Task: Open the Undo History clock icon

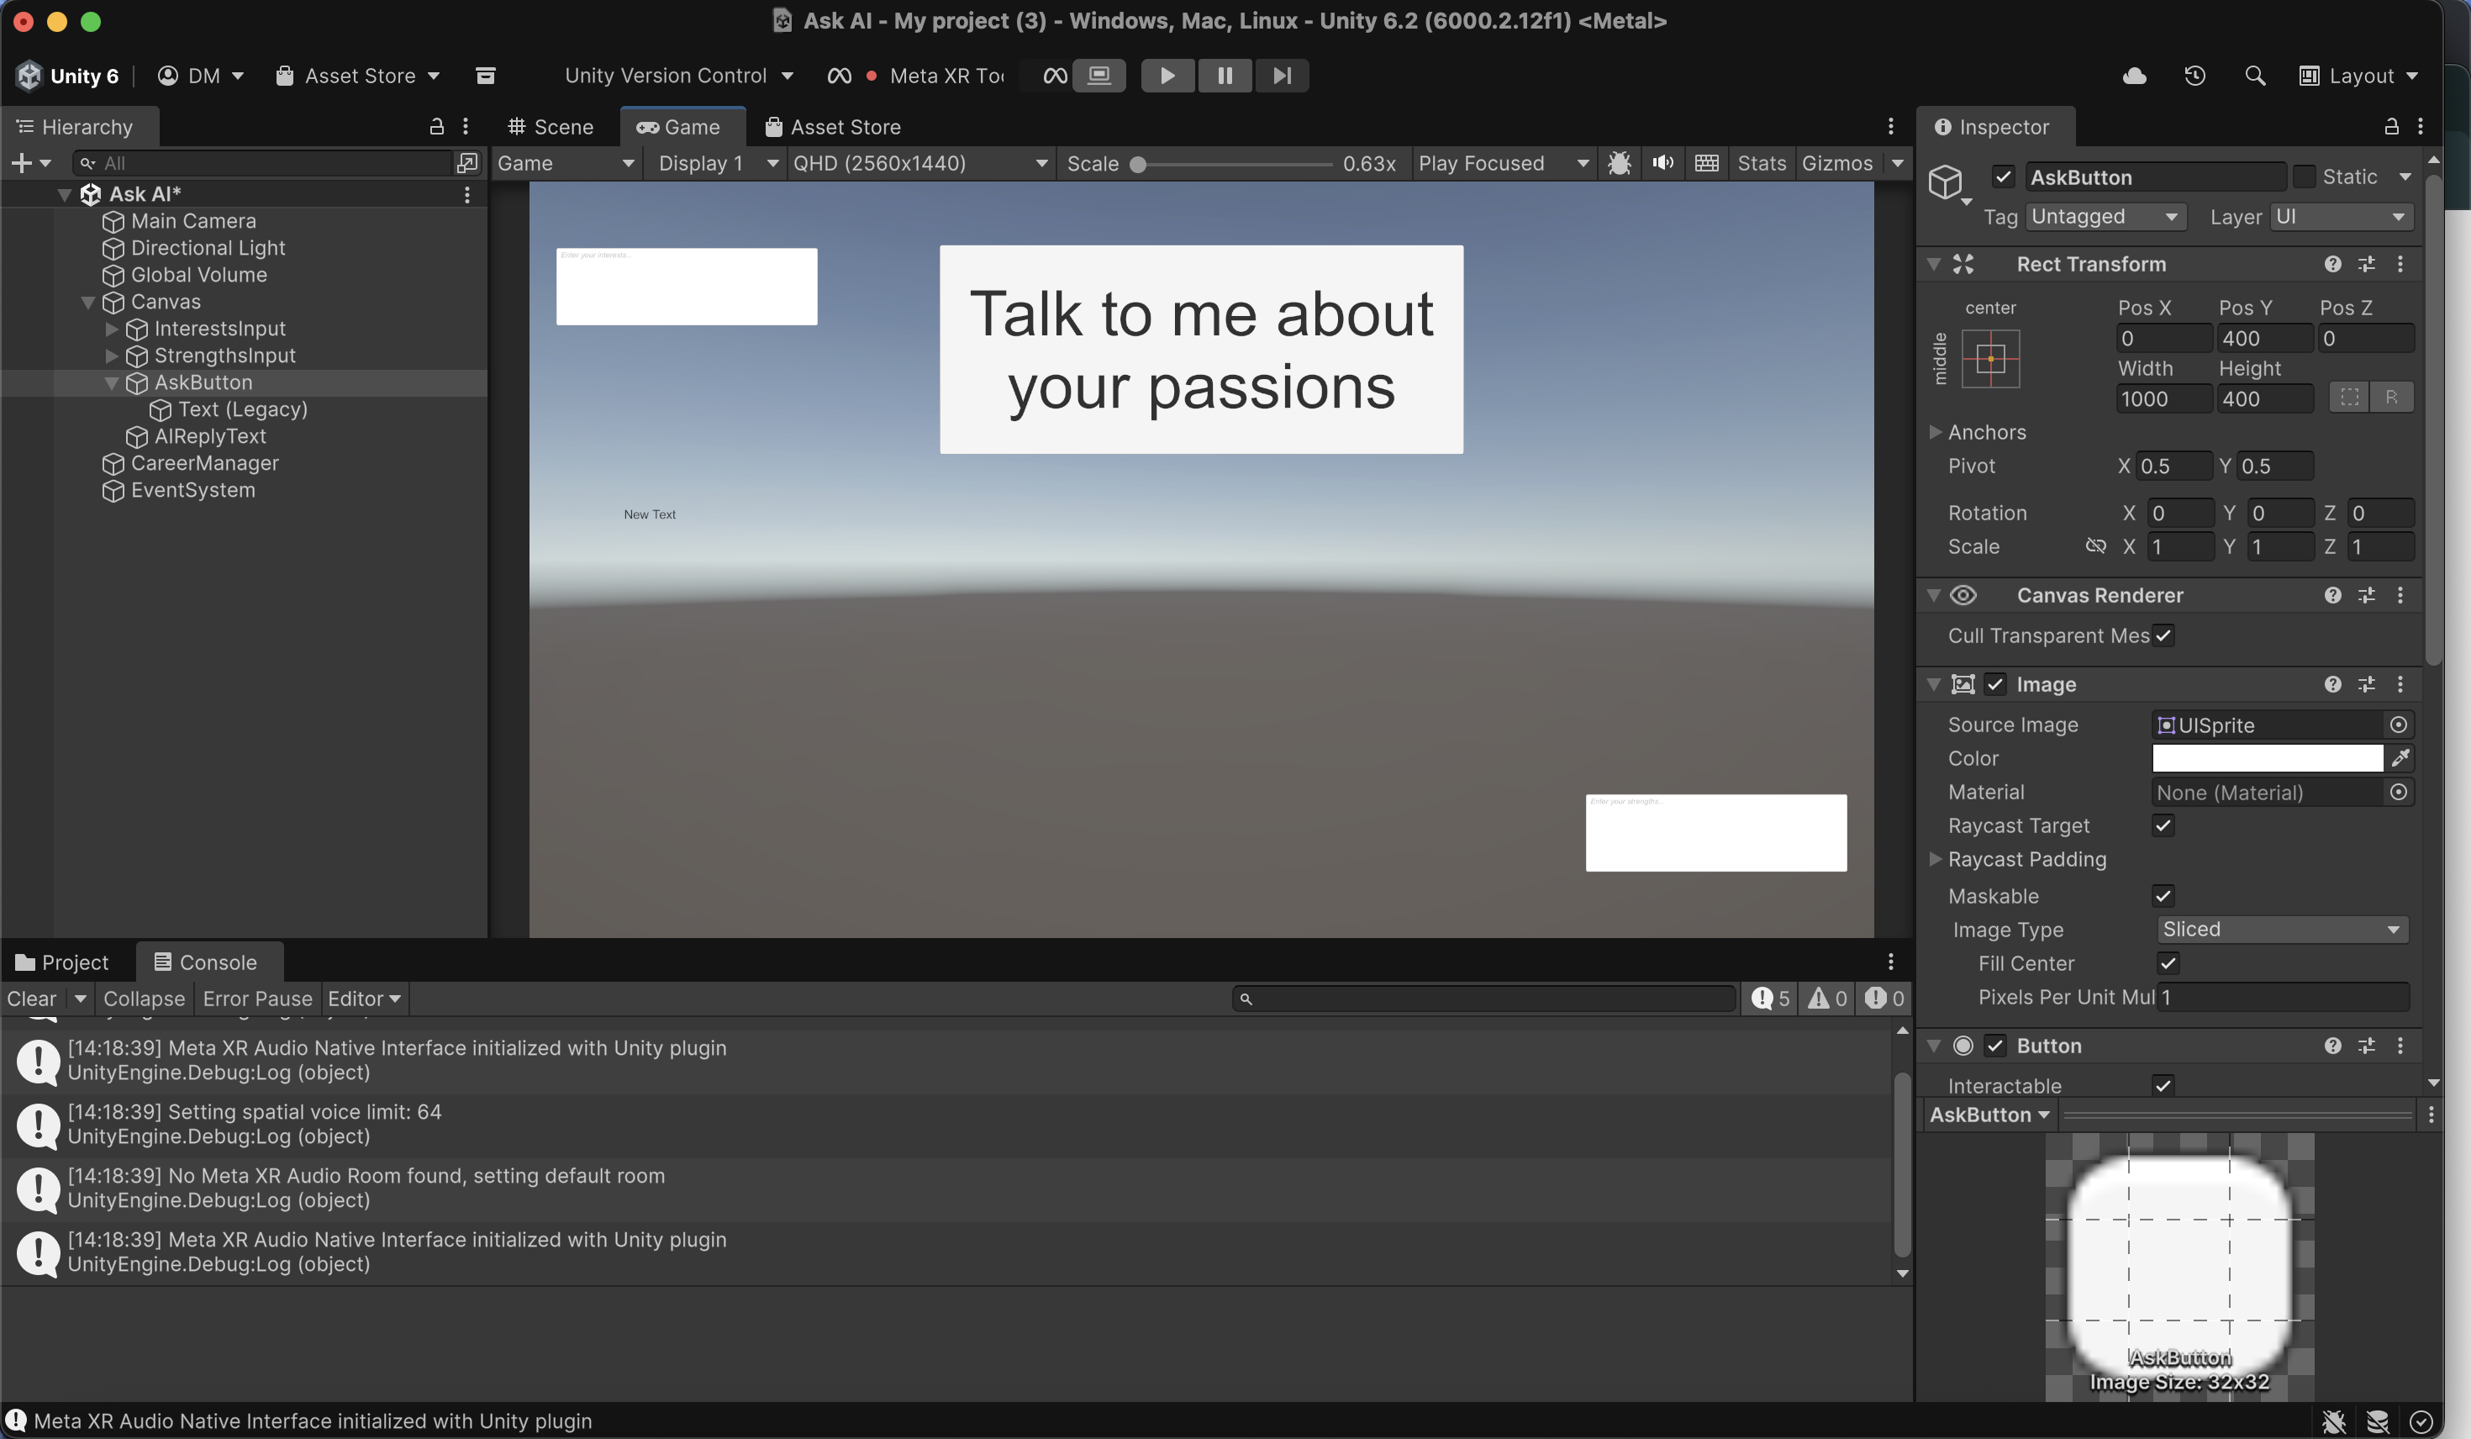Action: (2194, 76)
